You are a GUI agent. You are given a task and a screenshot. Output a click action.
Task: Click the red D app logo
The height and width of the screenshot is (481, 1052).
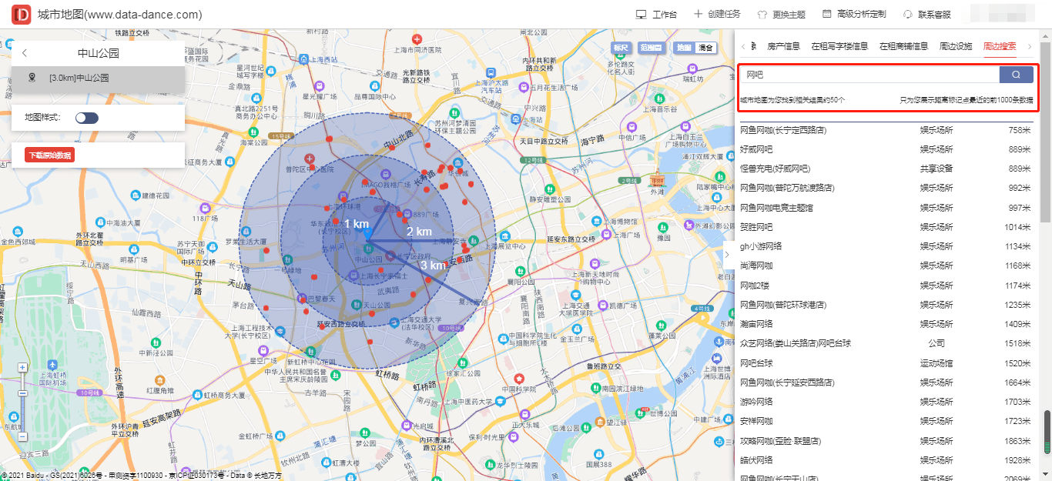[x=23, y=14]
